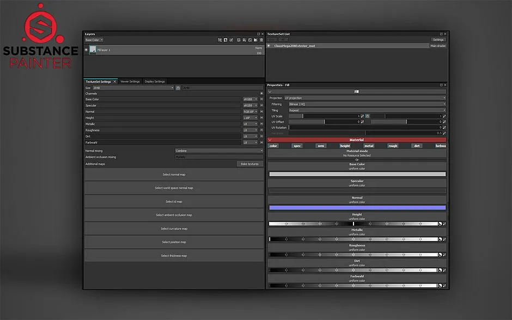Select the nrm channel in the Material panel
The image size is (512, 320).
pos(321,145)
